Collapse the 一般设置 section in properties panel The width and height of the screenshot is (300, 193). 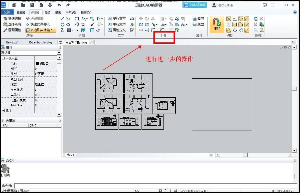coord(3,58)
